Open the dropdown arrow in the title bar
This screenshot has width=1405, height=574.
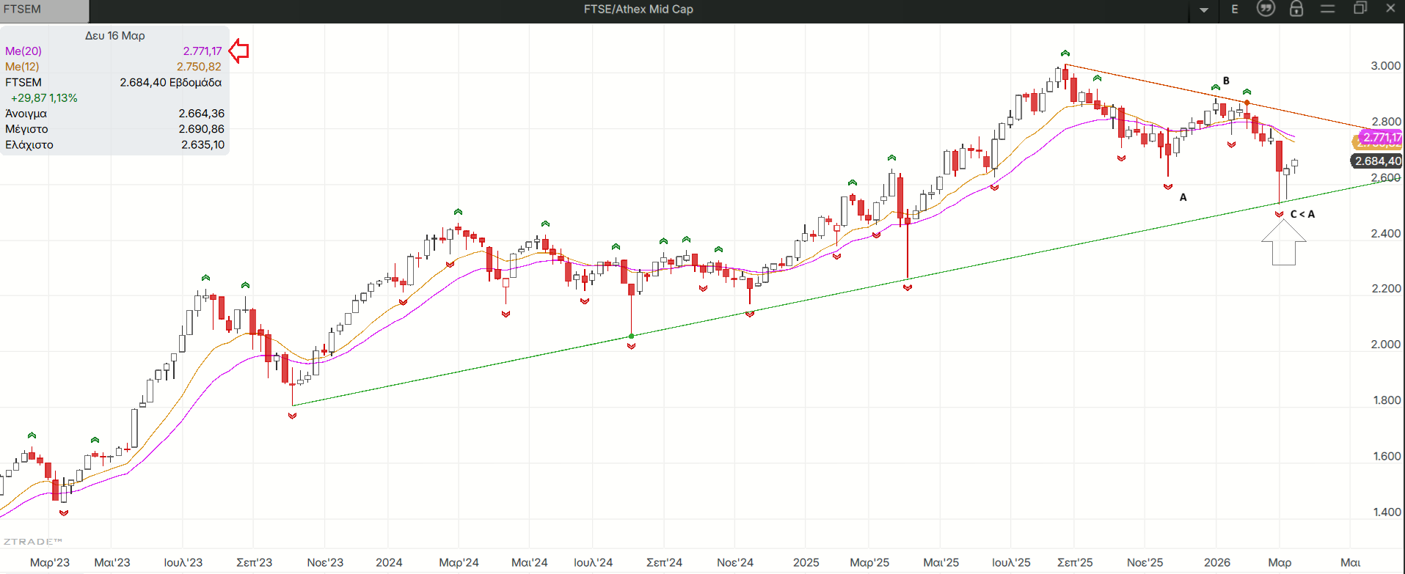(1204, 10)
